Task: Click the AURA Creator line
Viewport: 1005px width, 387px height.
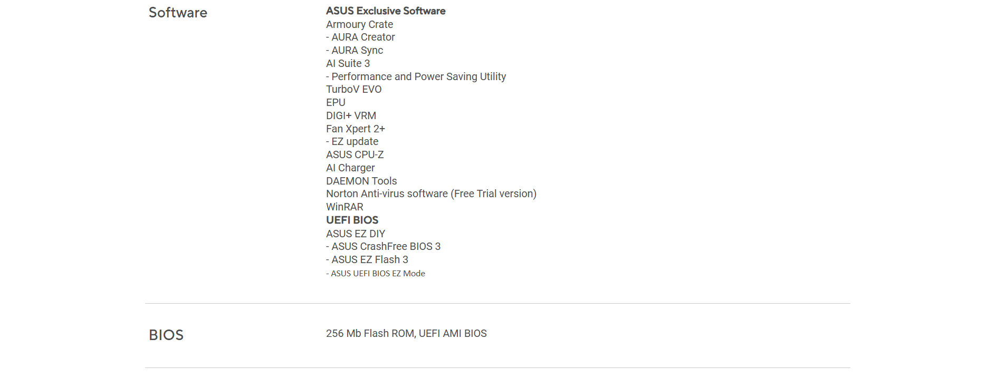Action: [360, 37]
